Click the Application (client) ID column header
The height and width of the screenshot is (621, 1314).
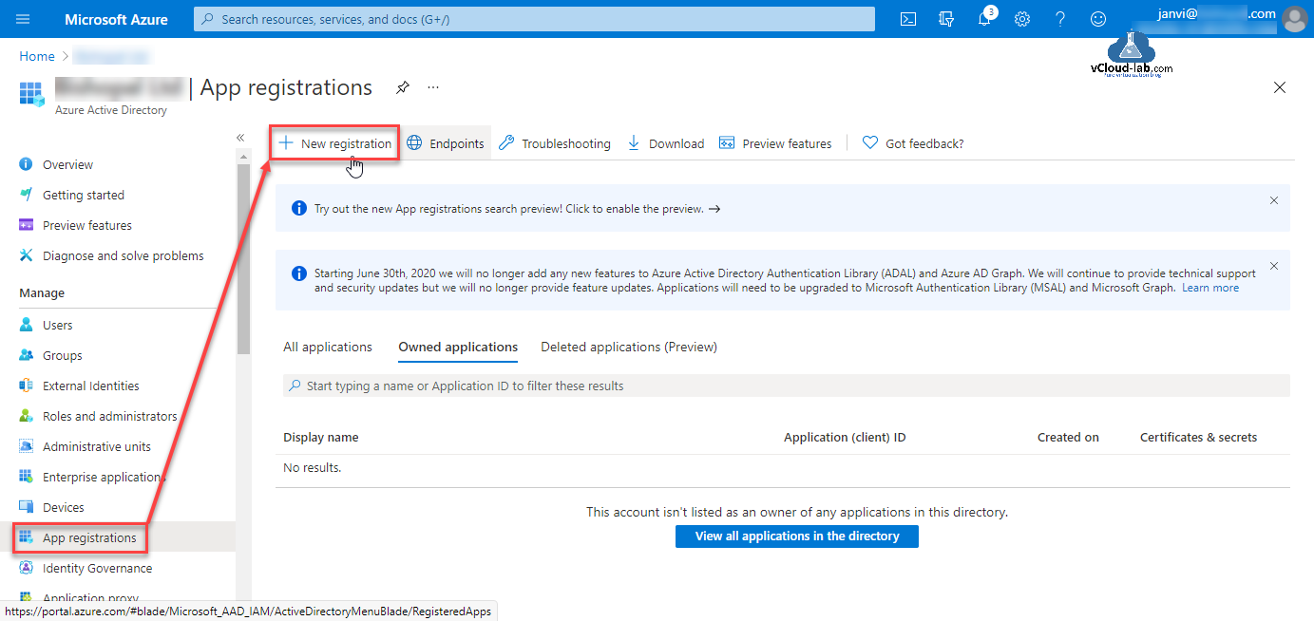pos(845,438)
